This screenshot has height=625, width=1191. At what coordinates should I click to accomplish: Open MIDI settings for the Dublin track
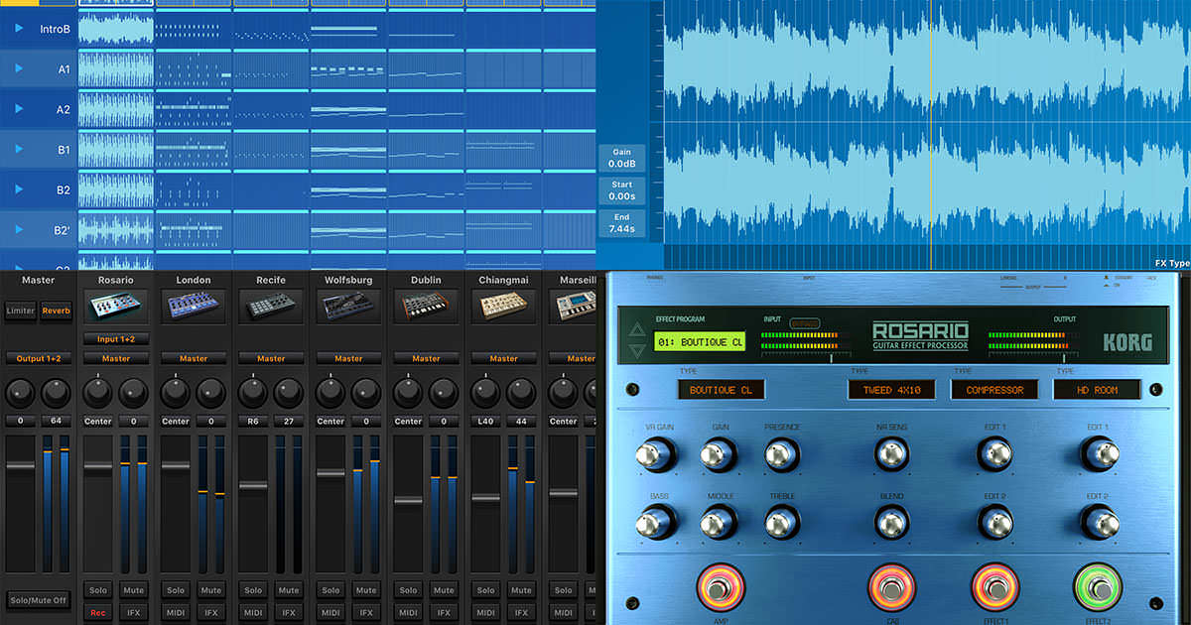pos(408,613)
